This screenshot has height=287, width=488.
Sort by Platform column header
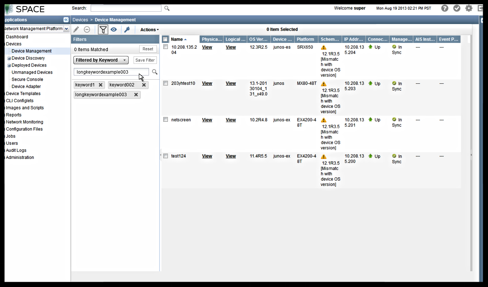(x=306, y=39)
